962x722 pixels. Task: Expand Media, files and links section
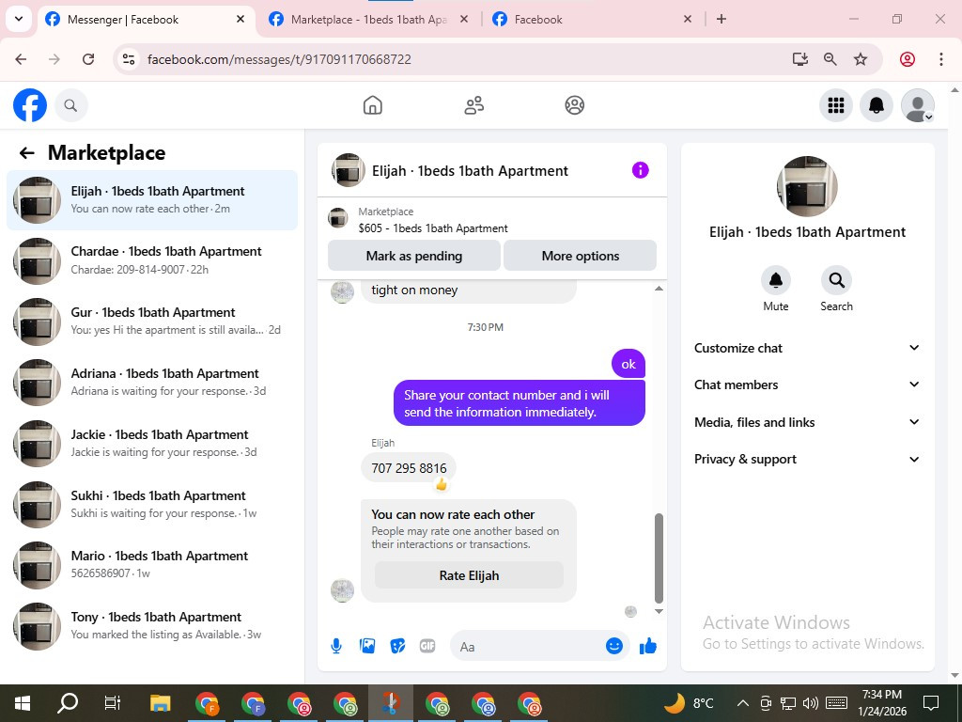click(x=807, y=422)
